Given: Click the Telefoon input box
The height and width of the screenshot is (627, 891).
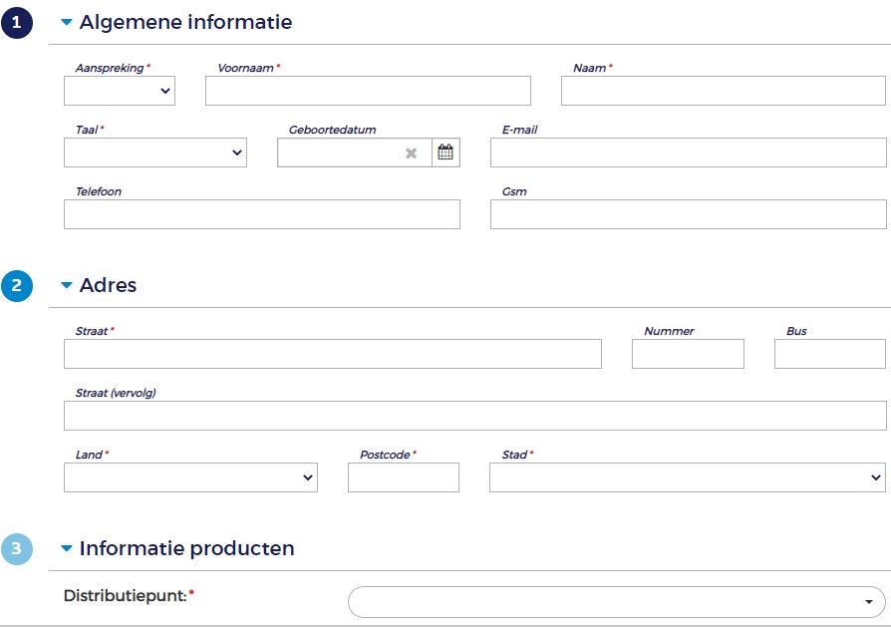Looking at the screenshot, I should 261,214.
